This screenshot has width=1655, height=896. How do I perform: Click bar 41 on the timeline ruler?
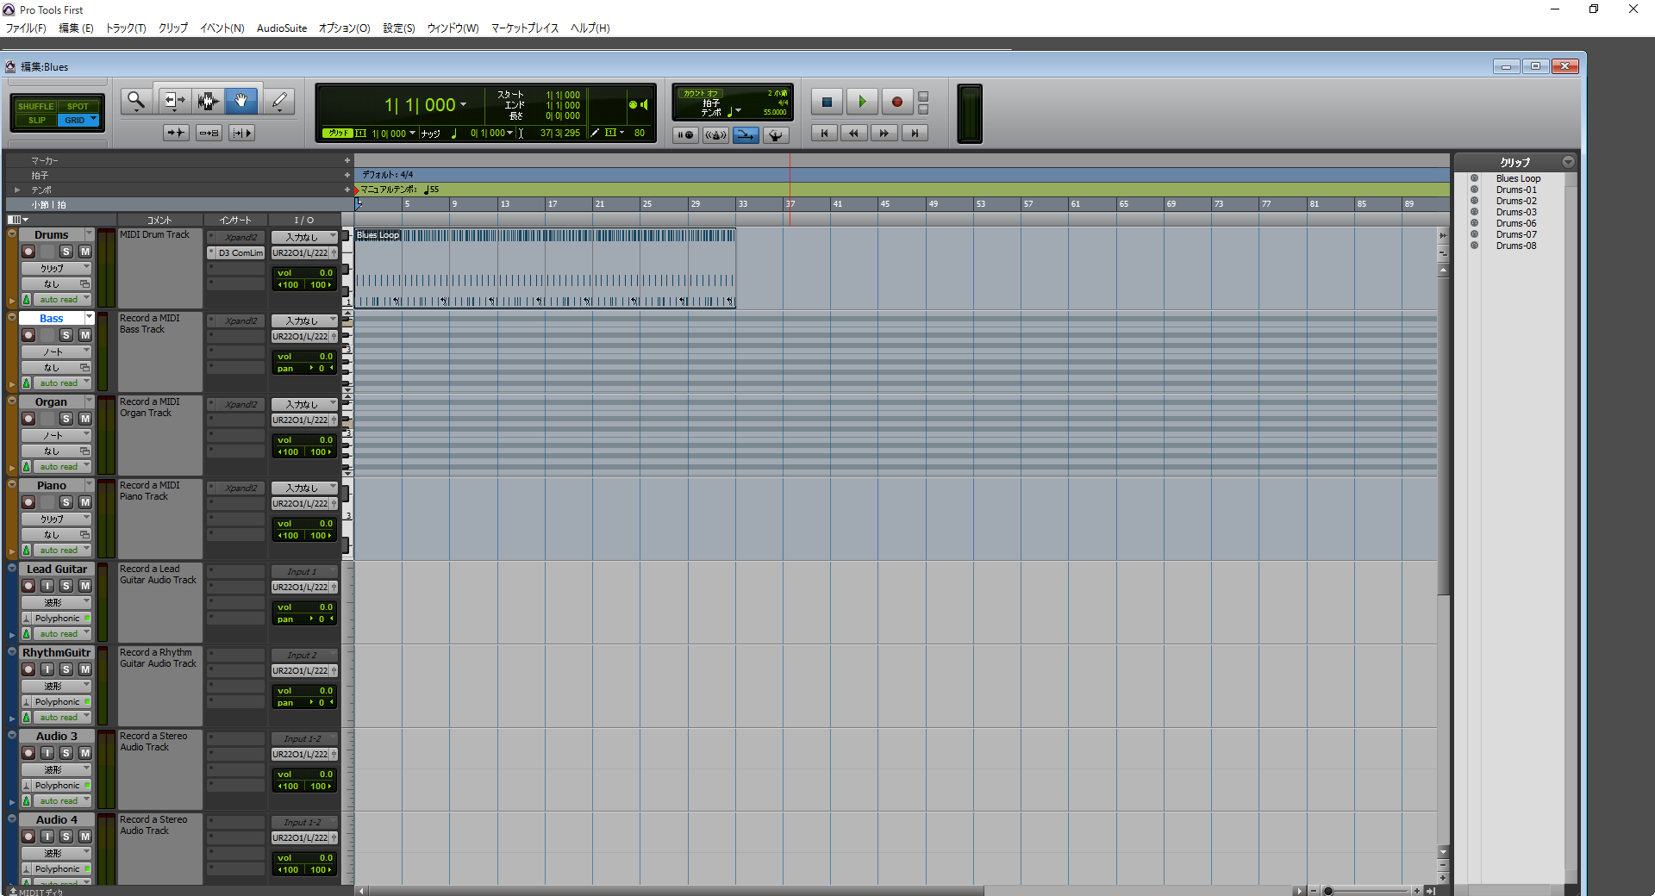pos(837,204)
